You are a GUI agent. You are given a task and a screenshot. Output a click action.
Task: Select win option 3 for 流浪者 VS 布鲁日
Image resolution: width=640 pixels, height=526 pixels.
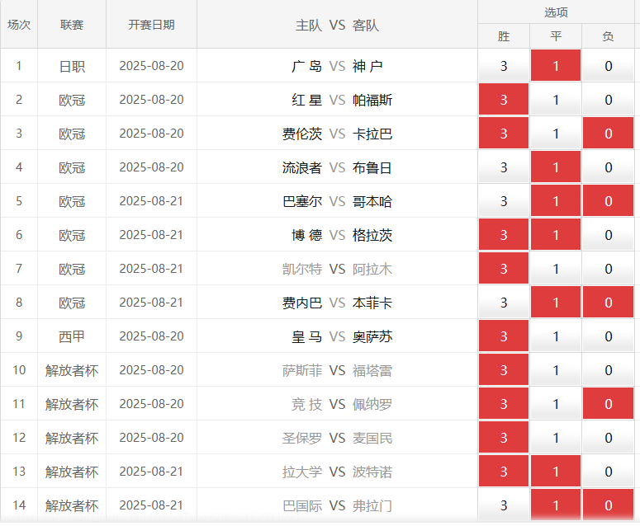[504, 167]
